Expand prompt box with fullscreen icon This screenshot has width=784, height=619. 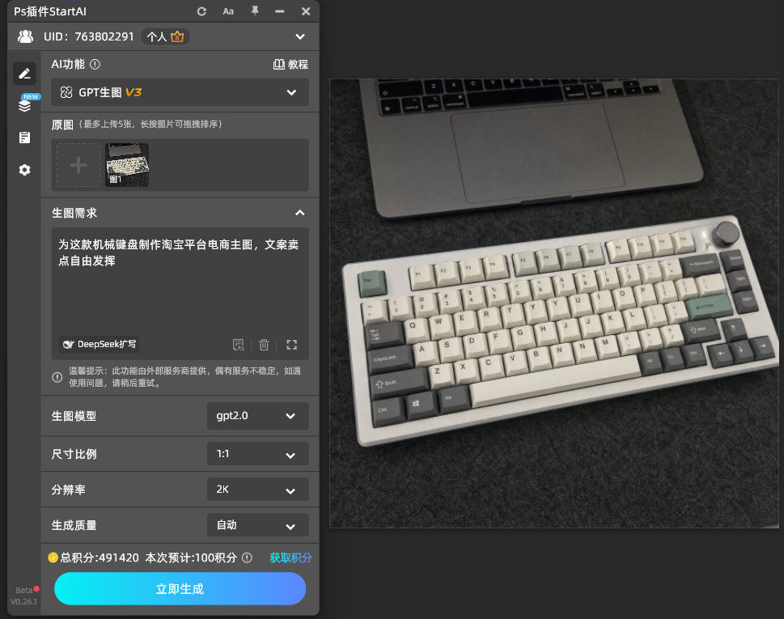(292, 345)
